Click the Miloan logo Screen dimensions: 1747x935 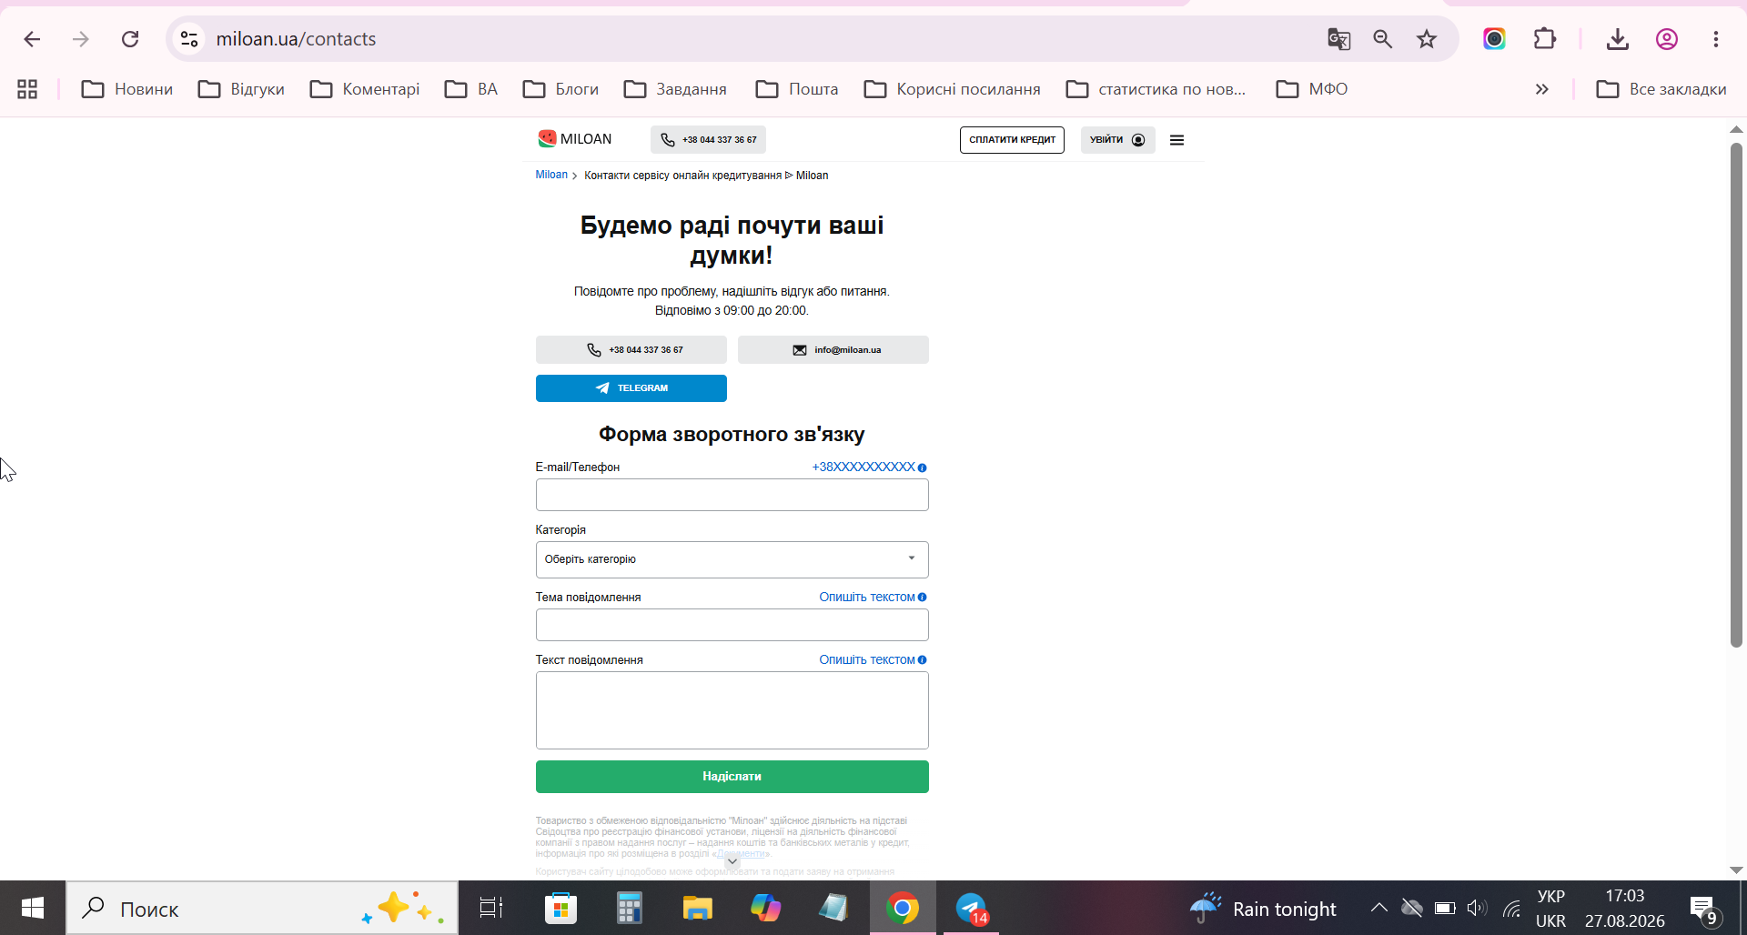click(x=575, y=139)
